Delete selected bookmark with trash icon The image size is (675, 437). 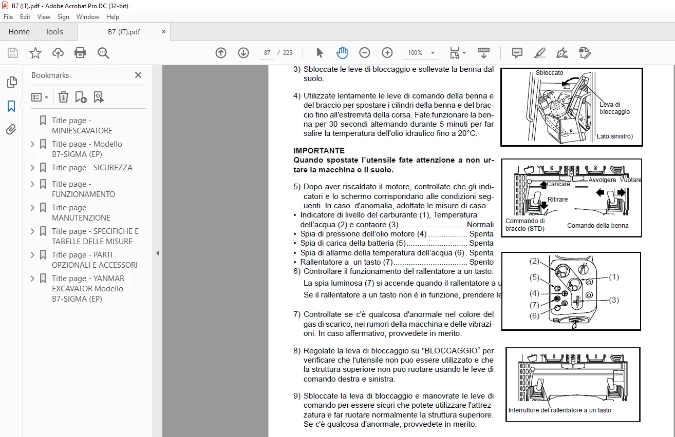(x=63, y=97)
